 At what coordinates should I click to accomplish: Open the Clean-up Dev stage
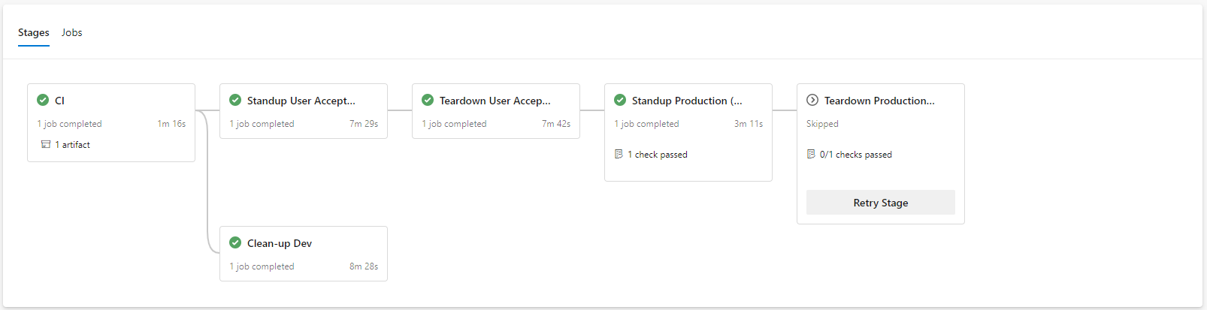click(x=280, y=243)
